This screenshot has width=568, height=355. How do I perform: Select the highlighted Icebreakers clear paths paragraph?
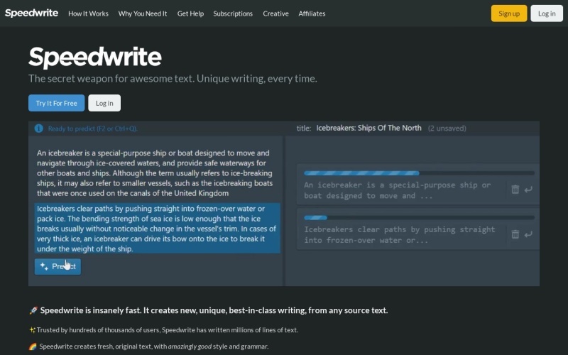coord(157,228)
